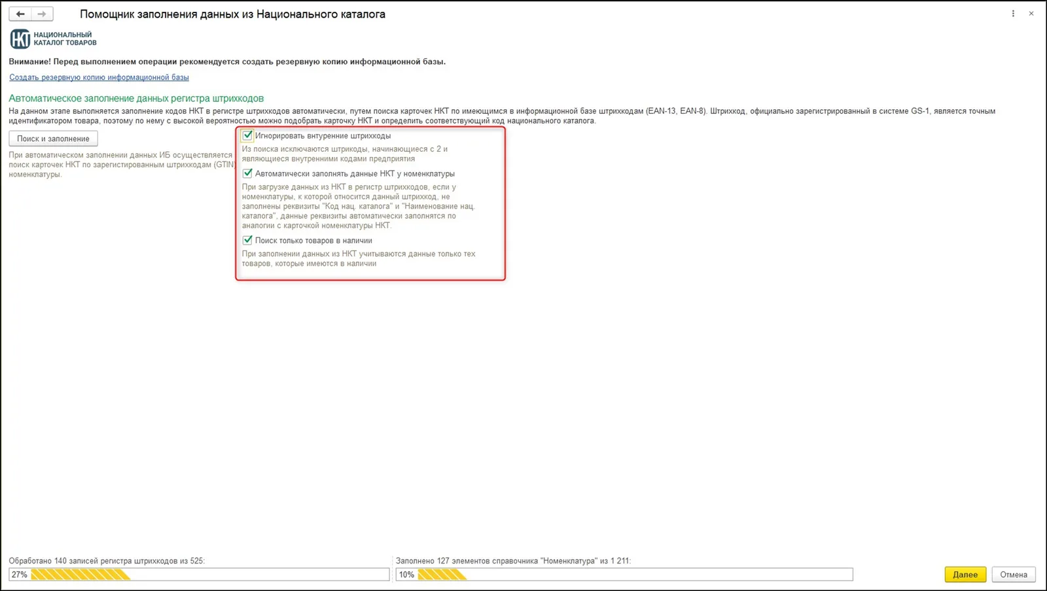The height and width of the screenshot is (591, 1047).
Task: Cancel with the Отмена button
Action: [x=1014, y=575]
